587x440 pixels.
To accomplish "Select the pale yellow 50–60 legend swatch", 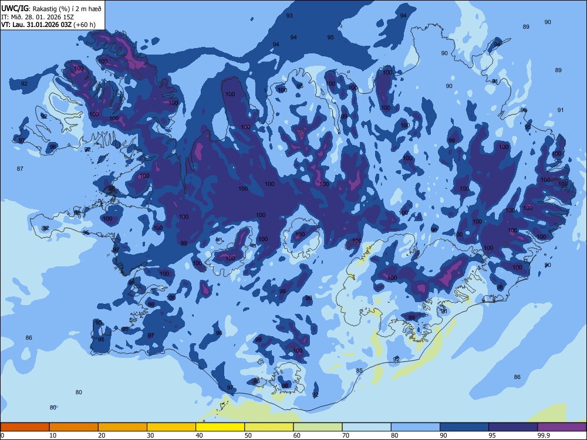I will (x=269, y=427).
